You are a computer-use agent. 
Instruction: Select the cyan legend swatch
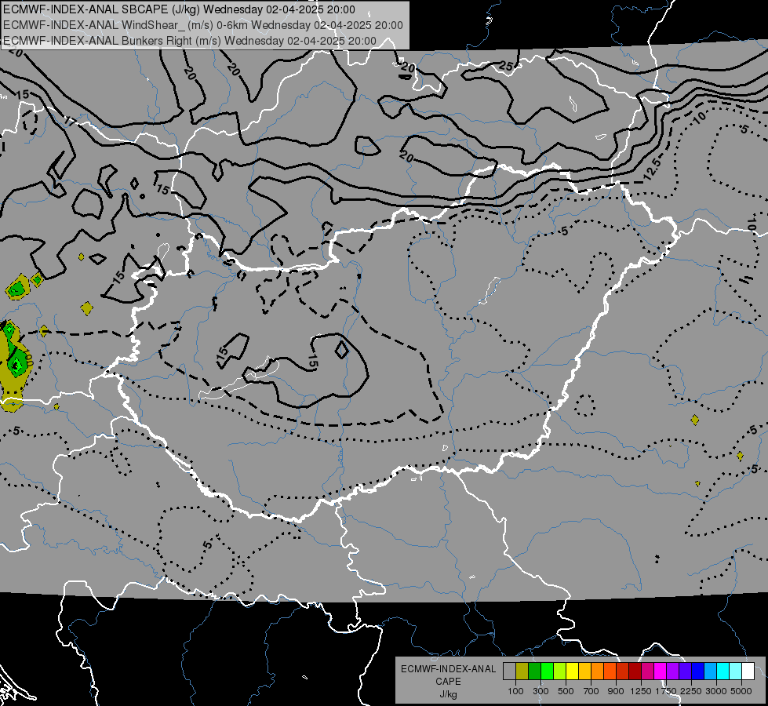pos(723,671)
